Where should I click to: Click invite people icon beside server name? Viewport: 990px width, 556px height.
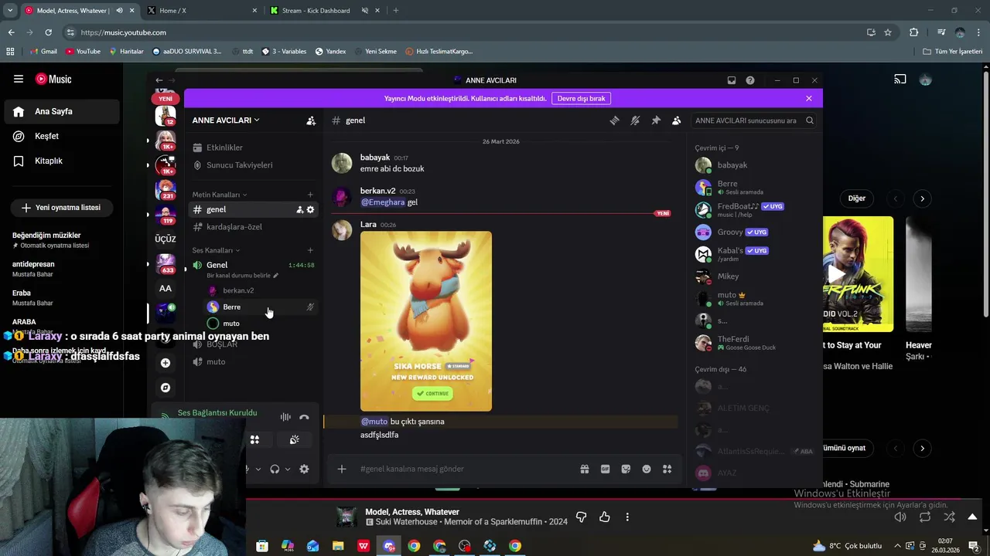point(311,120)
